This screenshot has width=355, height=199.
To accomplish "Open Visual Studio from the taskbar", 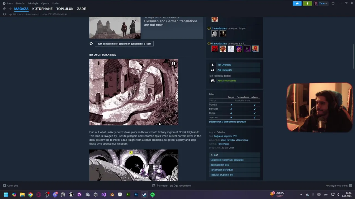I will point(104,195).
